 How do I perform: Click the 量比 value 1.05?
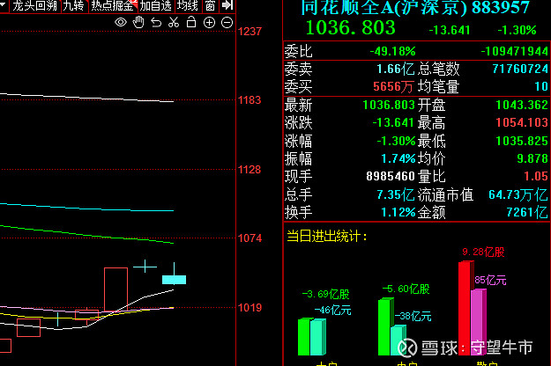536,176
